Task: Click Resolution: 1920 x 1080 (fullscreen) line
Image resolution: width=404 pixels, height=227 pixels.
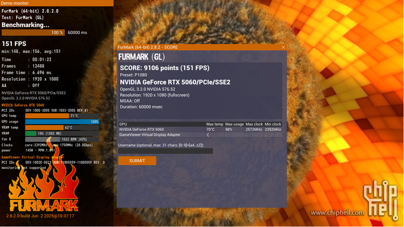Action: (155, 95)
